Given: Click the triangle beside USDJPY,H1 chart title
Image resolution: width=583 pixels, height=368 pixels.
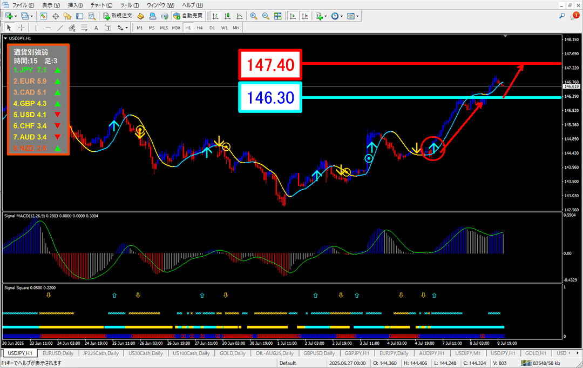Looking at the screenshot, I should [5, 38].
